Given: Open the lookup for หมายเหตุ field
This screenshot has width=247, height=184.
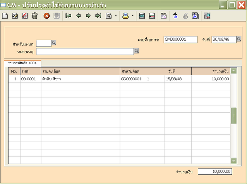Looking at the screenshot, I should coord(136,51).
